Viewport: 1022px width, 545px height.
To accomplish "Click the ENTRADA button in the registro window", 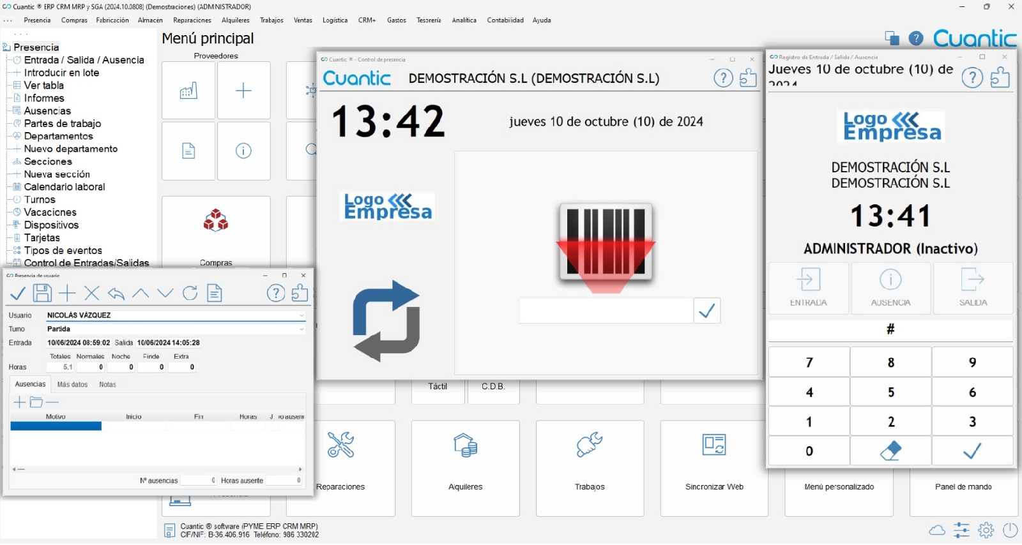I will 809,288.
